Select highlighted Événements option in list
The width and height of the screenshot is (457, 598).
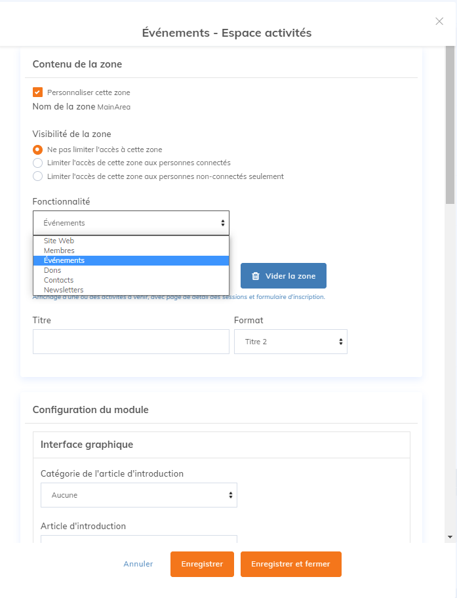64,260
